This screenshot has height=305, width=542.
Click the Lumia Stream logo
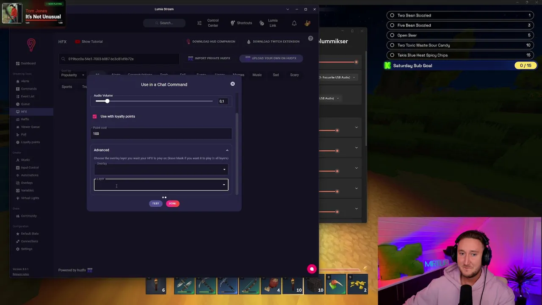31,44
